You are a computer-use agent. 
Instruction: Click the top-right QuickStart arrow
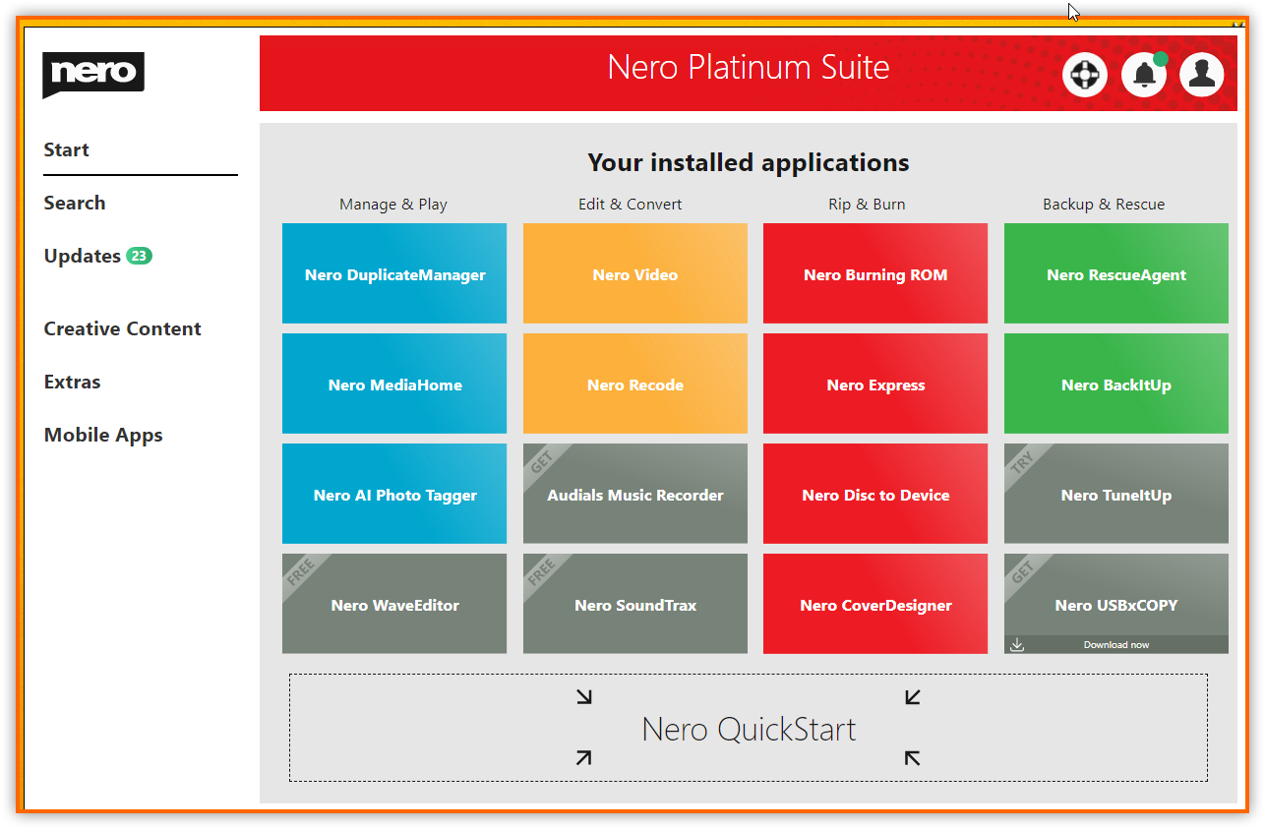(913, 696)
